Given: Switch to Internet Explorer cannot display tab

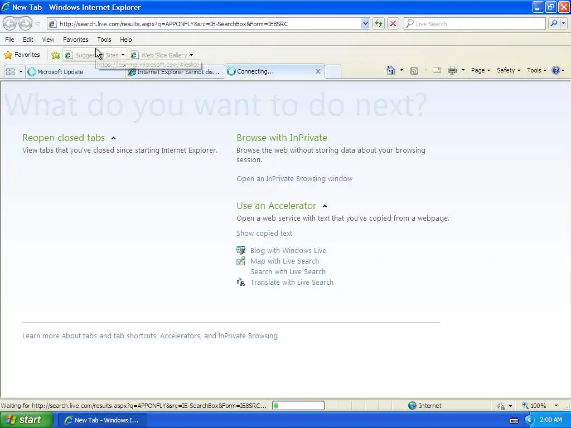Looking at the screenshot, I should tap(175, 72).
